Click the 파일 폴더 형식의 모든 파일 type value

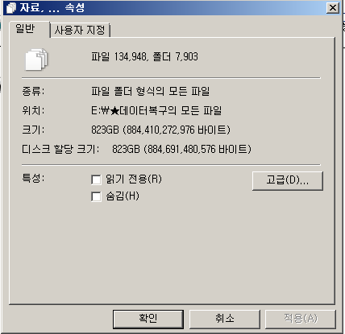[150, 92]
